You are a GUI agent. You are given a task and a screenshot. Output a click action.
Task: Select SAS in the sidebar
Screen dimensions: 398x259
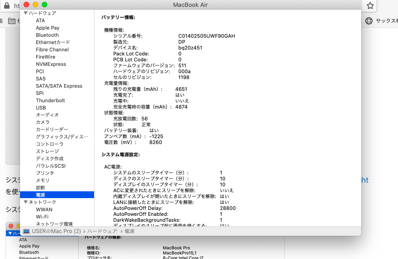point(40,79)
